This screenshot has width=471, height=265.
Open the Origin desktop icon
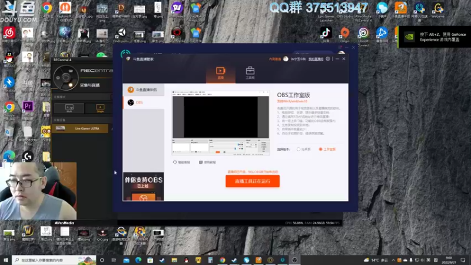coord(345,34)
